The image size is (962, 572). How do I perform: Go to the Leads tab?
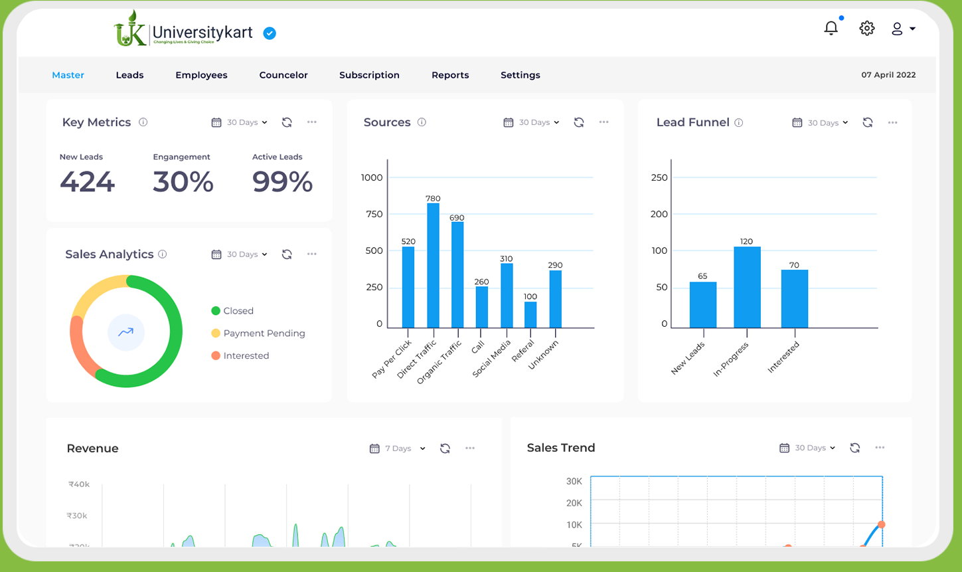click(129, 75)
